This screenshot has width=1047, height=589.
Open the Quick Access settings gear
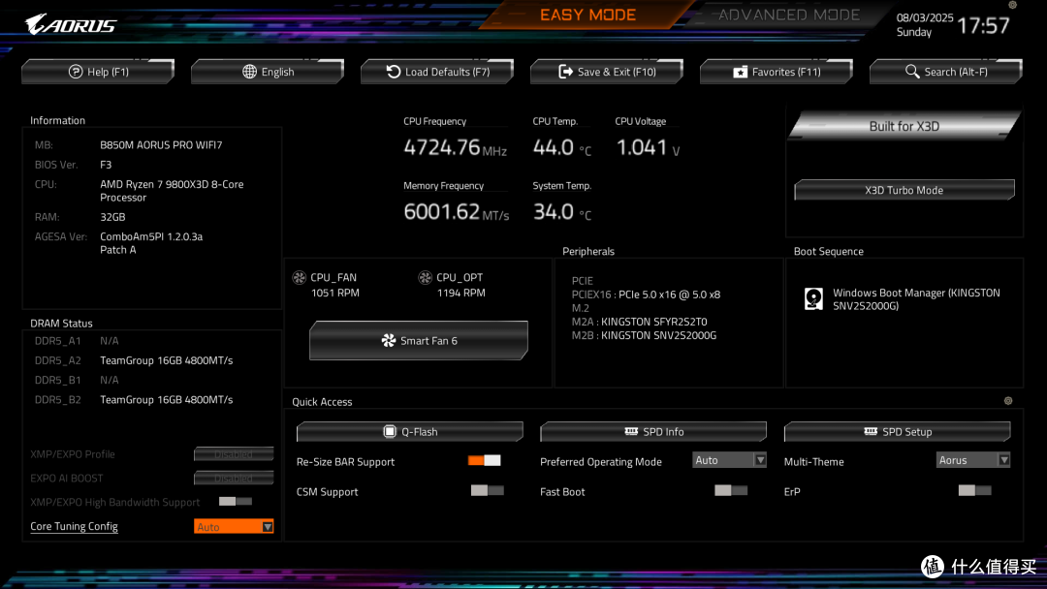(x=1008, y=401)
